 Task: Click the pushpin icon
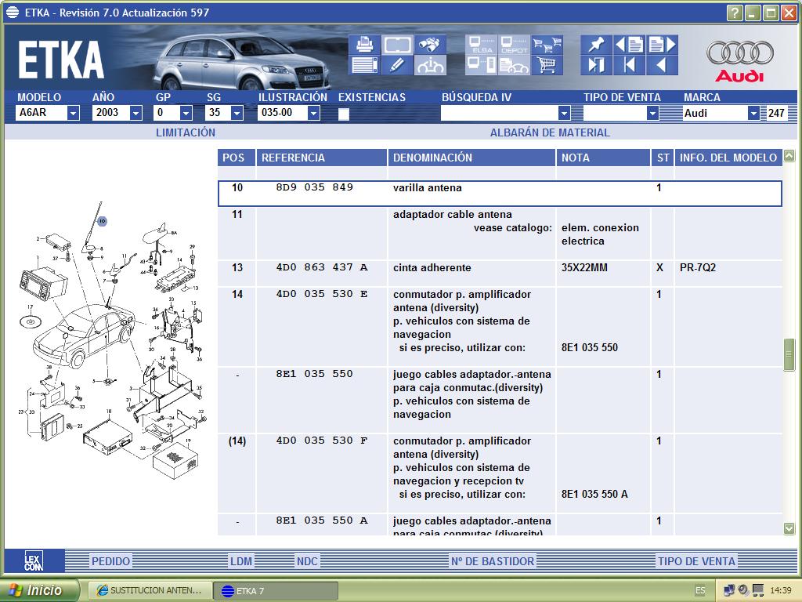[x=596, y=45]
